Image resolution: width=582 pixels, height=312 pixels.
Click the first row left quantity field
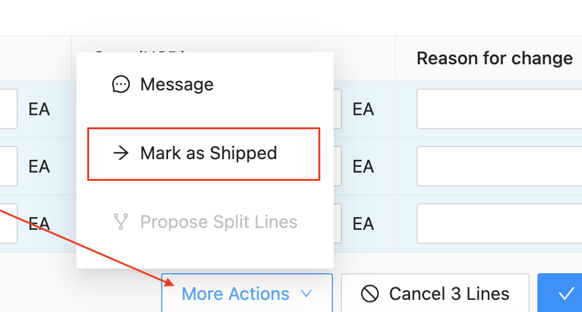8,109
